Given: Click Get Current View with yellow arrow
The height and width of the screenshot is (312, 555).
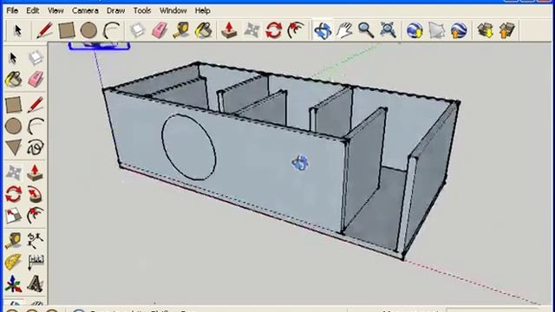Looking at the screenshot, I should tap(486, 30).
